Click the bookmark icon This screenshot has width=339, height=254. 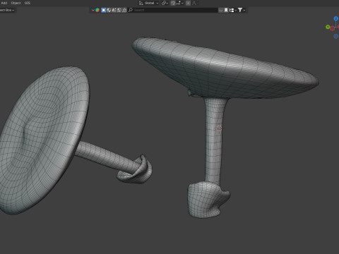226,10
